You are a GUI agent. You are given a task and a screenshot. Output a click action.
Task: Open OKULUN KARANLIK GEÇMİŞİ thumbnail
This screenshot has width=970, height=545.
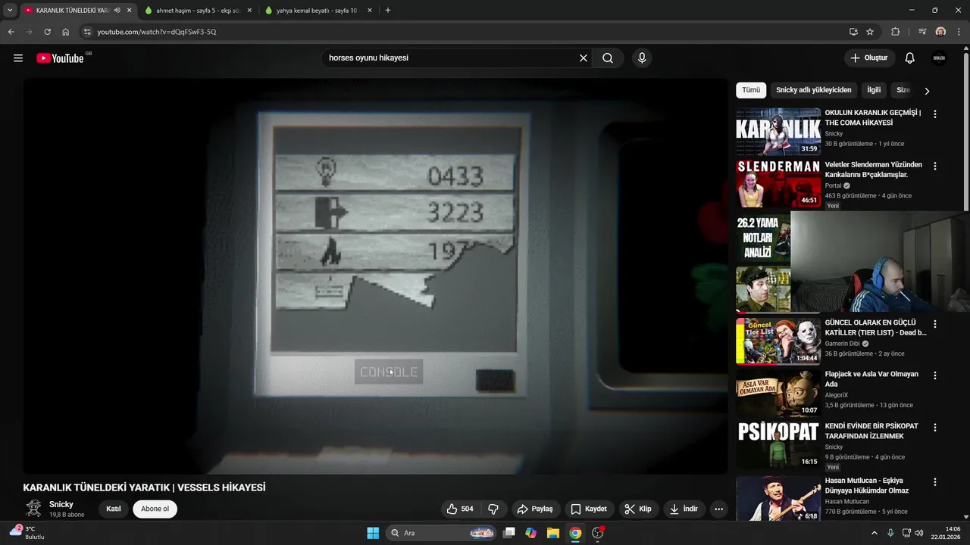tap(778, 131)
